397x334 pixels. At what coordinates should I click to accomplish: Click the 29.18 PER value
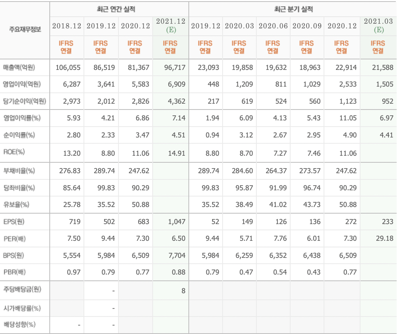pos(385,238)
